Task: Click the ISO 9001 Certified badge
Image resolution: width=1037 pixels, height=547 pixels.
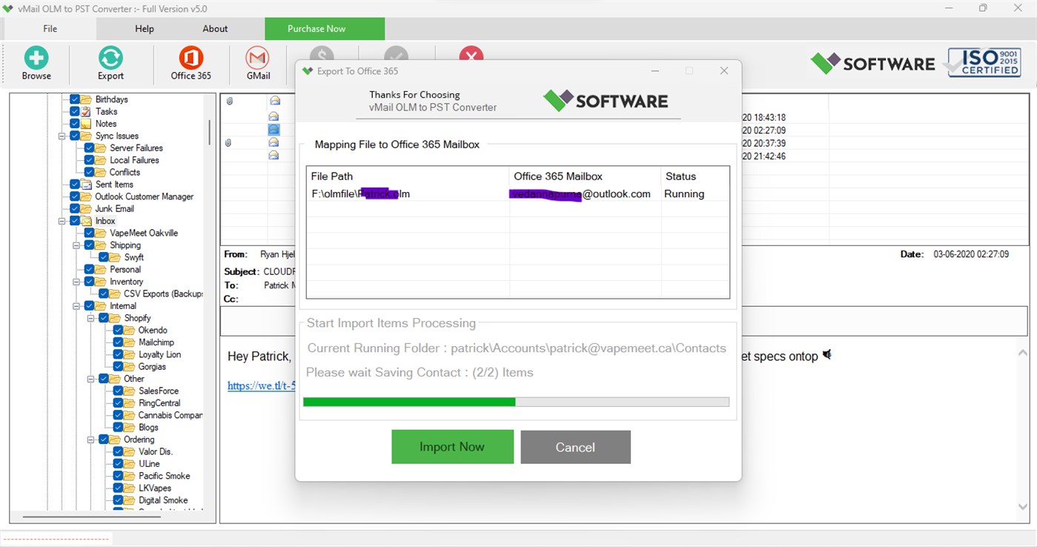Action: pyautogui.click(x=983, y=63)
